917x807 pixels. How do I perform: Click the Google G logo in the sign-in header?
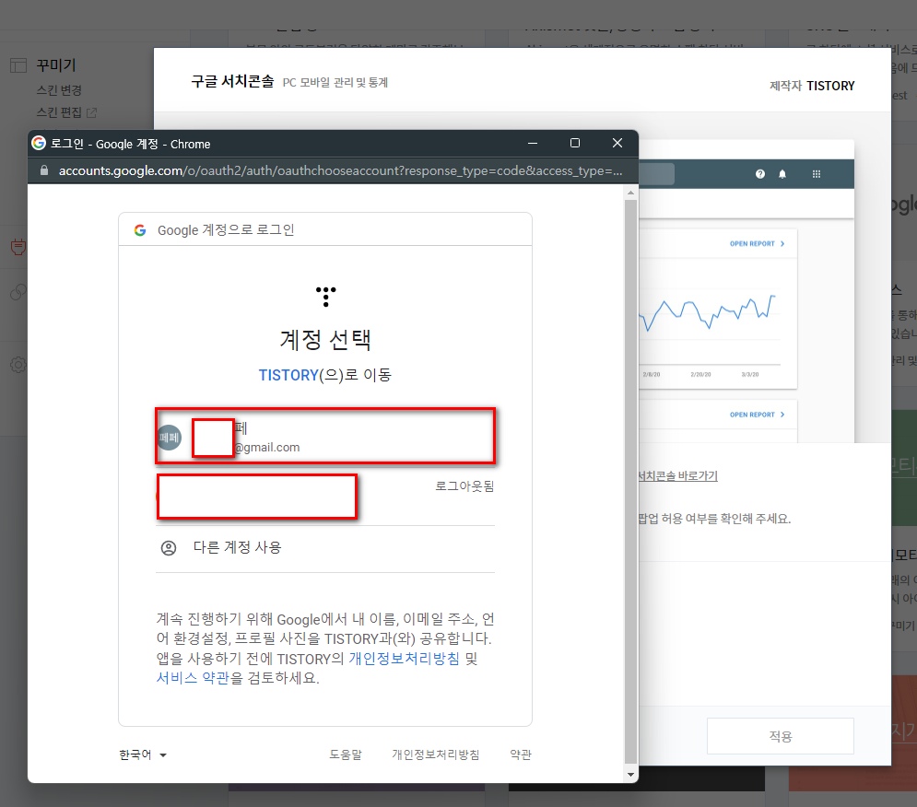(140, 230)
